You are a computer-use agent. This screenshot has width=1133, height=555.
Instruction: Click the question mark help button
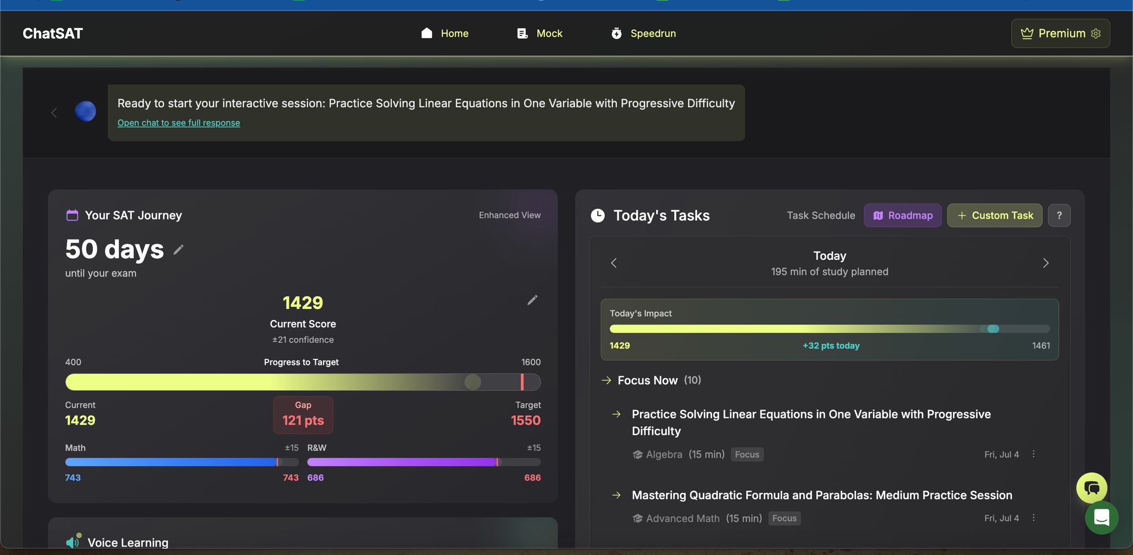(x=1059, y=216)
